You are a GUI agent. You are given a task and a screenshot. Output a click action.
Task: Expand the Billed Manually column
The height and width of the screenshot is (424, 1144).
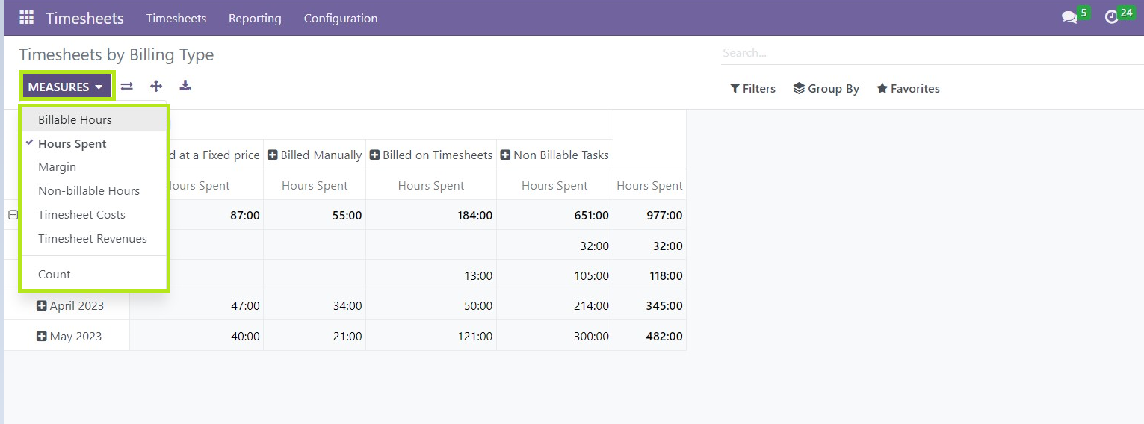tap(273, 155)
